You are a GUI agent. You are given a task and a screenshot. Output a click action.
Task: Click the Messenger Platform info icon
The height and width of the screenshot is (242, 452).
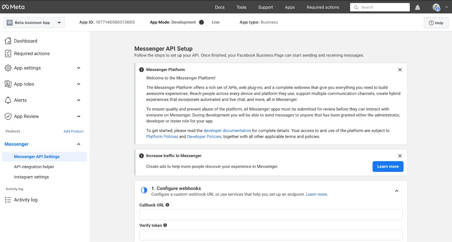[142, 70]
